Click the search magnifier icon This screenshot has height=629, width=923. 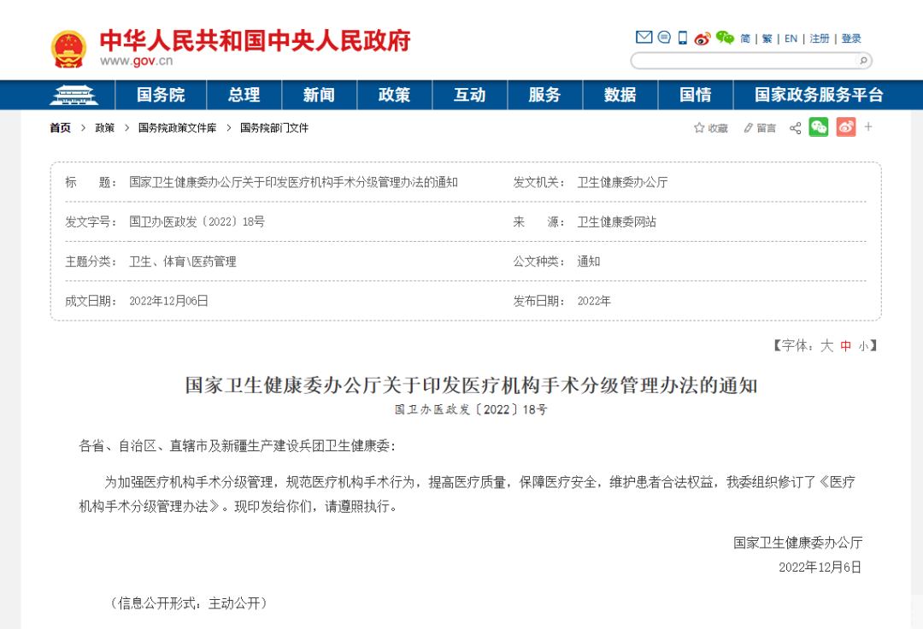coord(863,61)
